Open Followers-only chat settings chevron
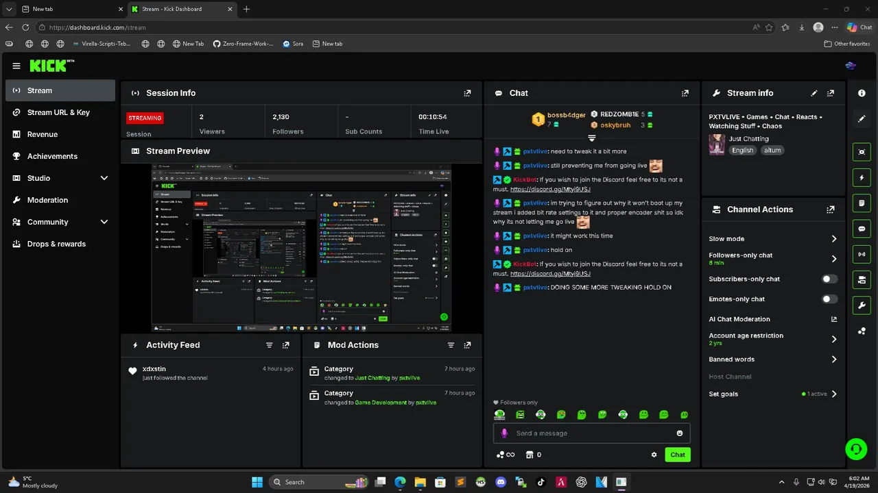The height and width of the screenshot is (493, 878). click(x=834, y=259)
